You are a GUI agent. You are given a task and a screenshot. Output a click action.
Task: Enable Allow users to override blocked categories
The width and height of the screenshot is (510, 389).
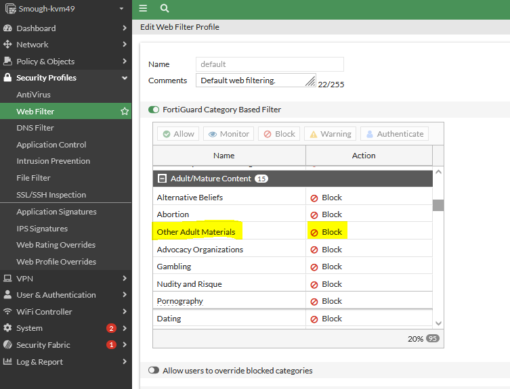click(x=154, y=371)
